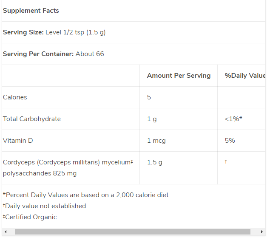Click the Amount Per Serving column header
The image size is (270, 243).
179,76
